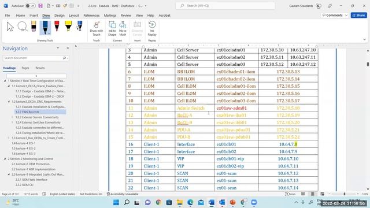The width and height of the screenshot is (370, 208).
Task: Switch to the Insert ribbon tab
Action: coord(34,16)
